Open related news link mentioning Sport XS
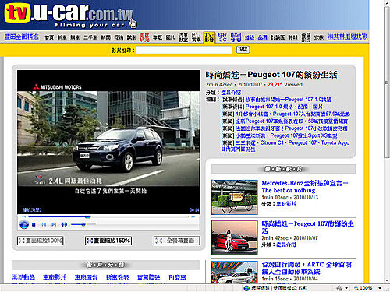 tap(286, 135)
